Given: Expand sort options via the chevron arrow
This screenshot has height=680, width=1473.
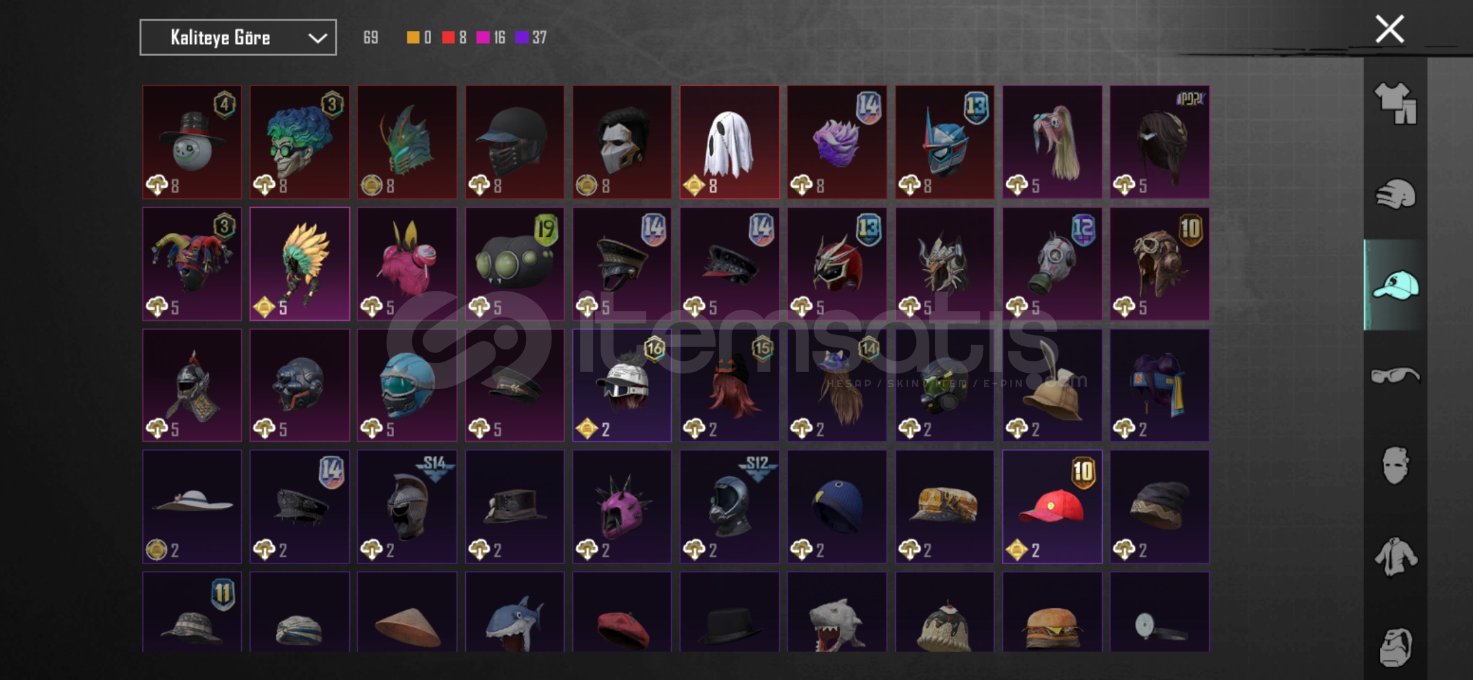Looking at the screenshot, I should 317,38.
